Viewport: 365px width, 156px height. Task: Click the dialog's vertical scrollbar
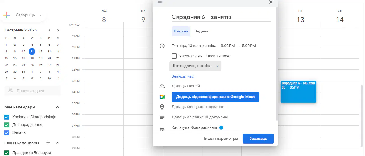pyautogui.click(x=277, y=64)
